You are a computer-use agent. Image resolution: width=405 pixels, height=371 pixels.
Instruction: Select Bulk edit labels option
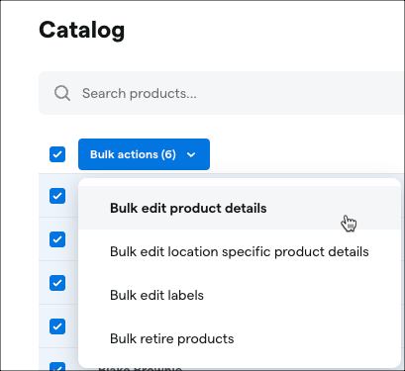coord(240,295)
